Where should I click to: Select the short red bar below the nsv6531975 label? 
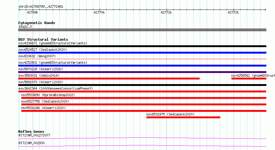click(183, 117)
